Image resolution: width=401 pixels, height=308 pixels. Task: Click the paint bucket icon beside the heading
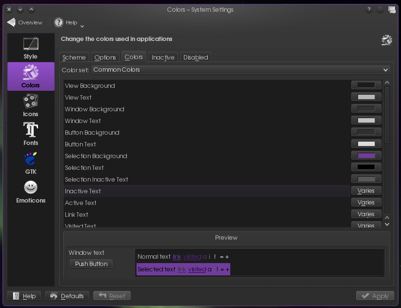tap(387, 40)
